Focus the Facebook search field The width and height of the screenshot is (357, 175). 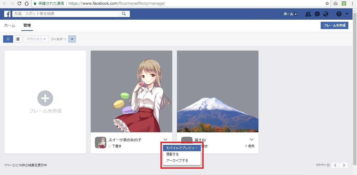click(65, 14)
